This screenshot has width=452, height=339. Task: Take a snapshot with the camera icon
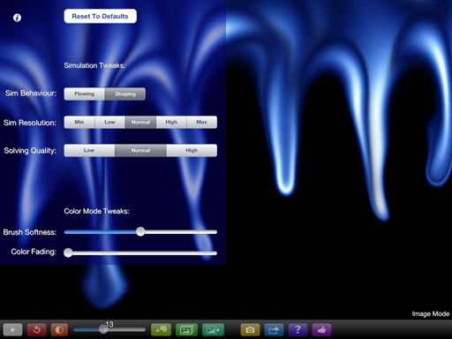pos(250,329)
